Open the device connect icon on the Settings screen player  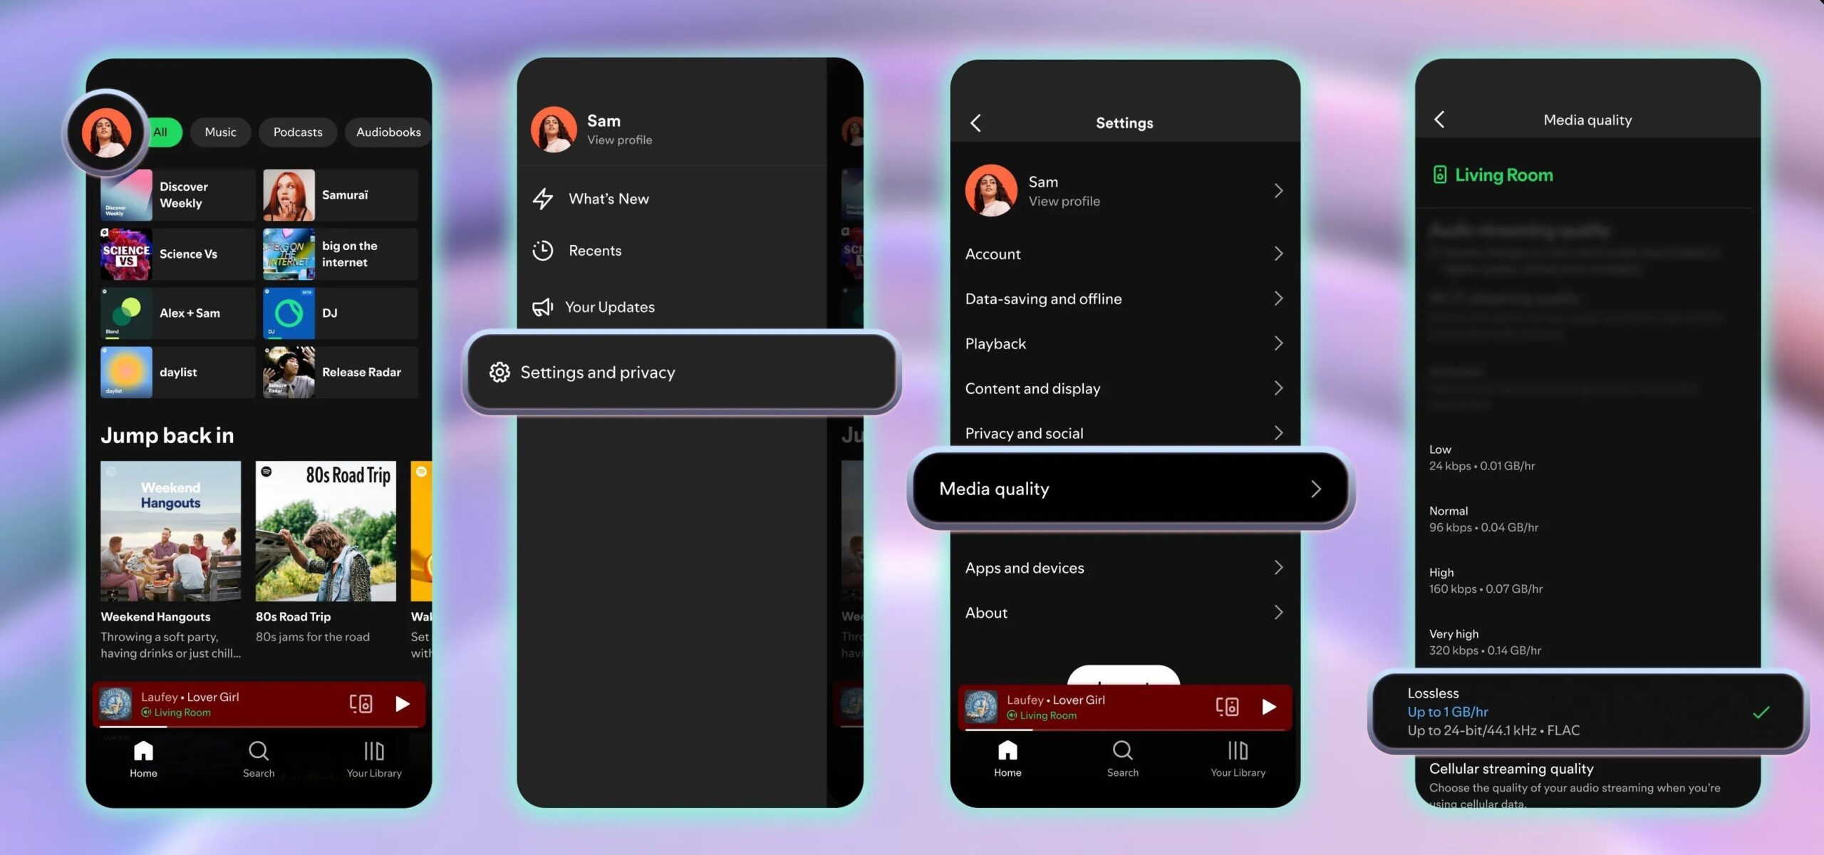pyautogui.click(x=1227, y=706)
